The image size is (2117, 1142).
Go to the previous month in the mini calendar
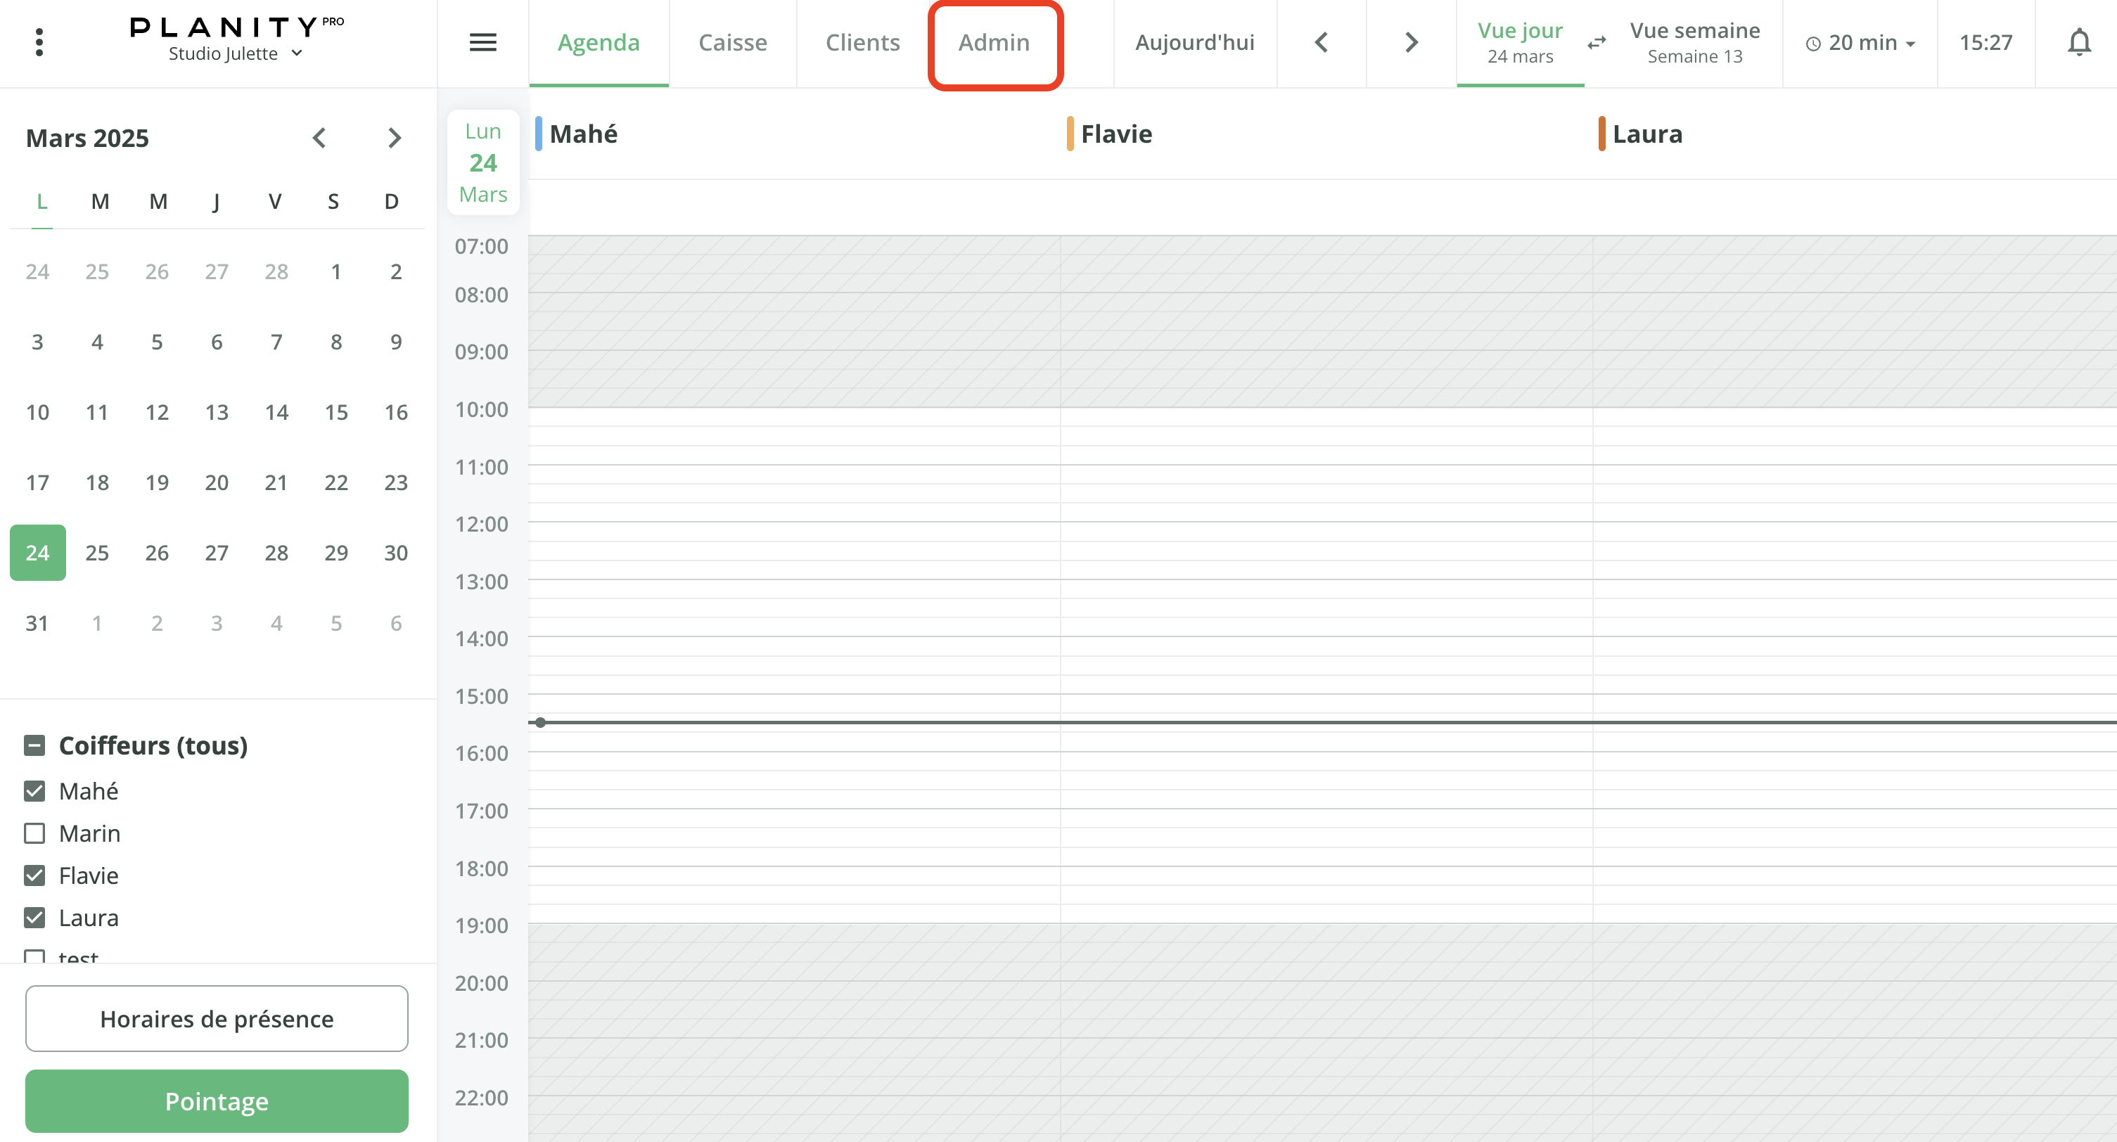[x=319, y=138]
